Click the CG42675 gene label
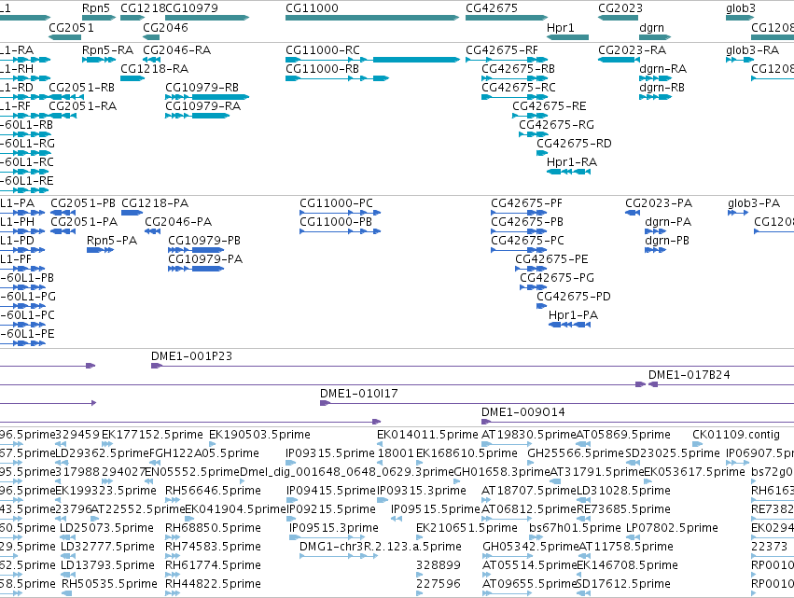 coord(492,8)
